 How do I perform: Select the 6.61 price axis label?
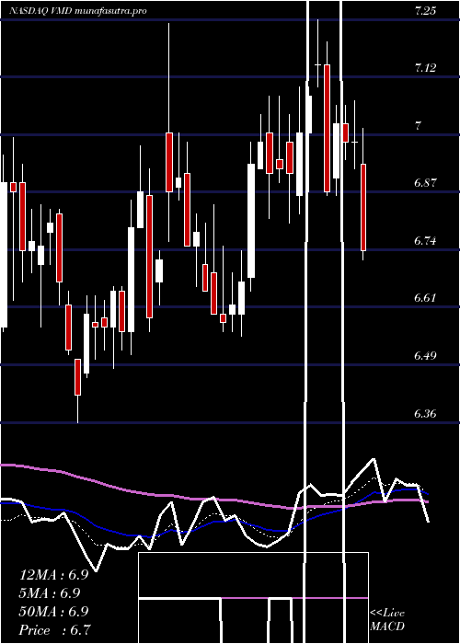point(425,298)
